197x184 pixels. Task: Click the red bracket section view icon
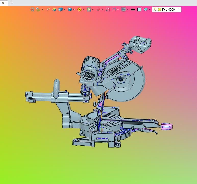114,9
